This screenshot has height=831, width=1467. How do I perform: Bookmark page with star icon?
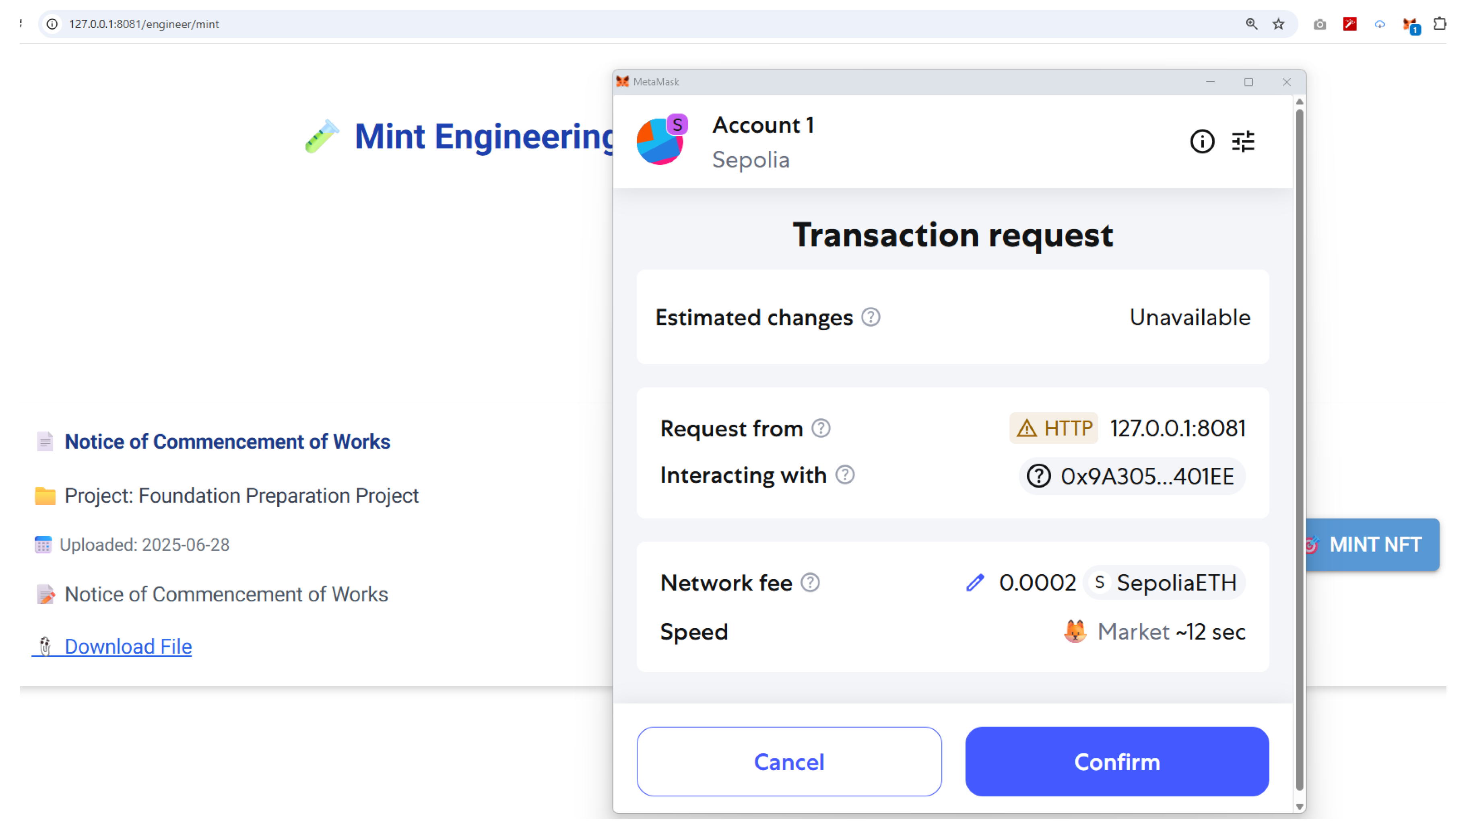tap(1278, 24)
